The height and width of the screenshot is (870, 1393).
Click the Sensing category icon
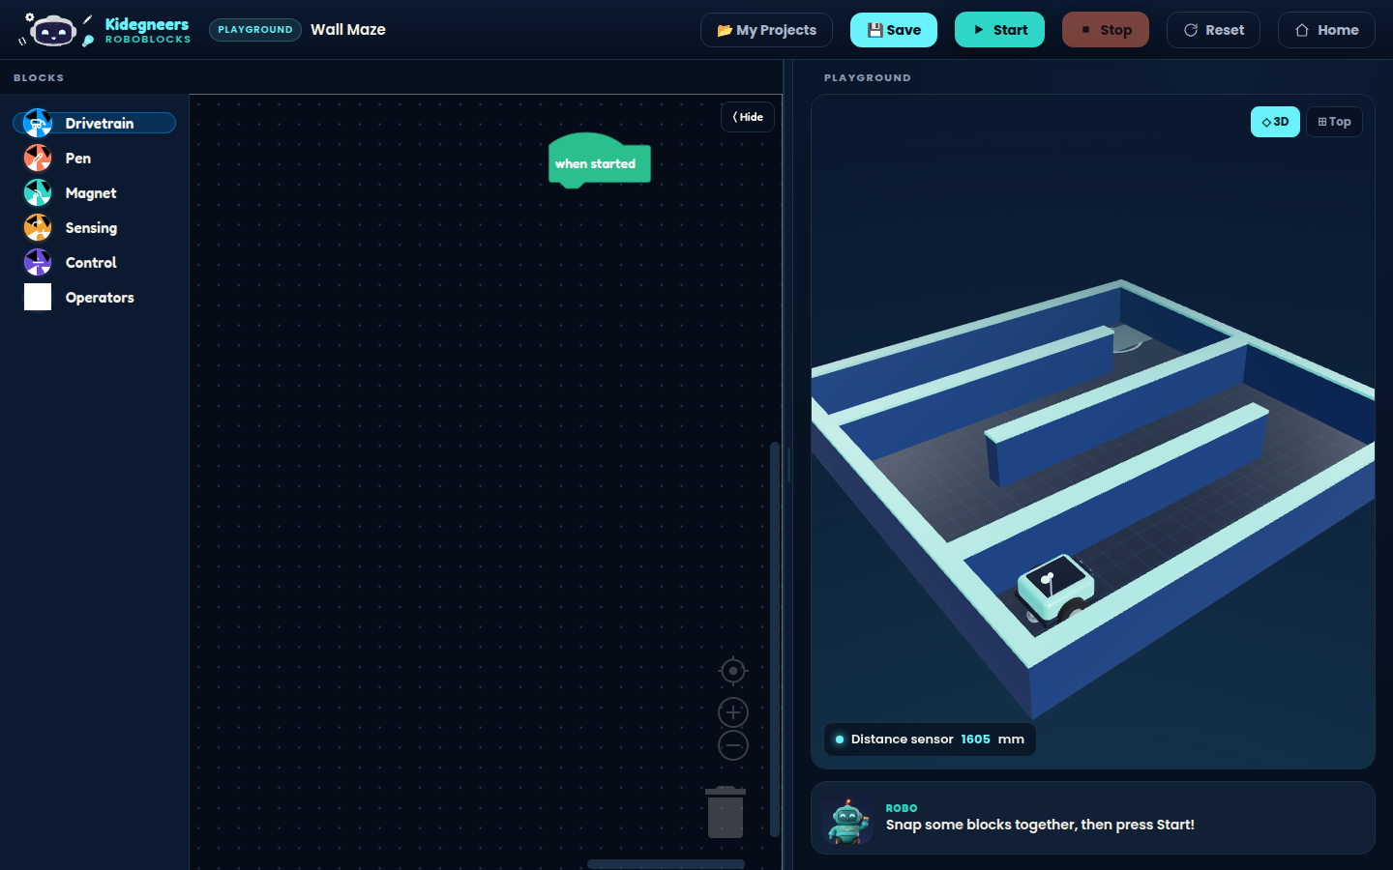coord(38,227)
